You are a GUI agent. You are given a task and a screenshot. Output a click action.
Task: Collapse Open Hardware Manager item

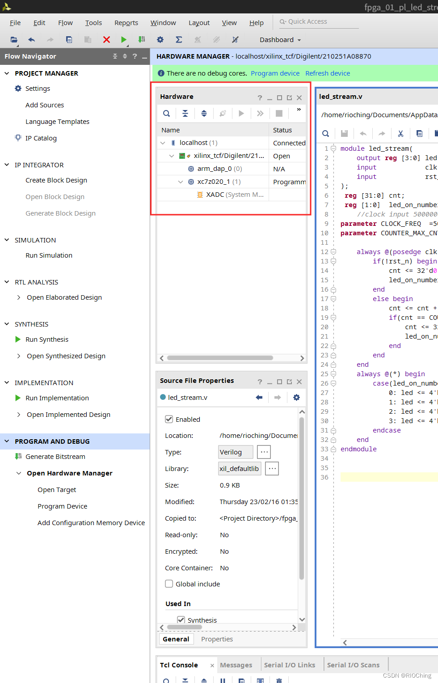[18, 473]
